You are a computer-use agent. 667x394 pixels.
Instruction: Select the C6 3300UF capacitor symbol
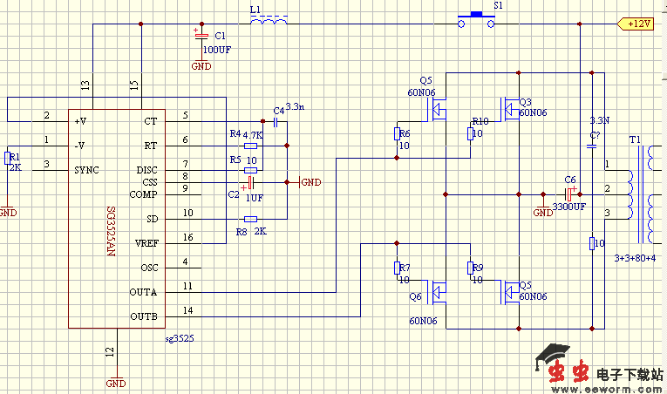pyautogui.click(x=570, y=194)
